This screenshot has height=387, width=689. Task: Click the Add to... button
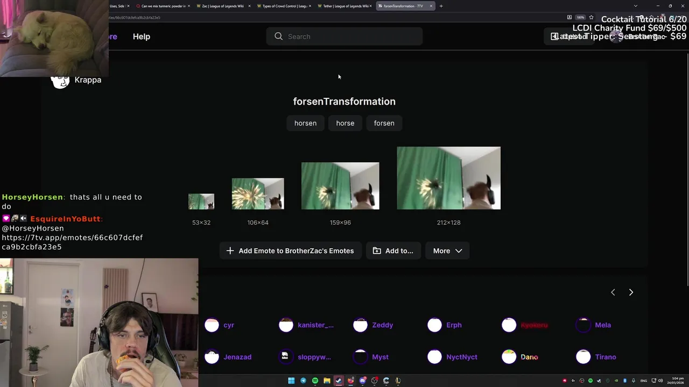[393, 250]
